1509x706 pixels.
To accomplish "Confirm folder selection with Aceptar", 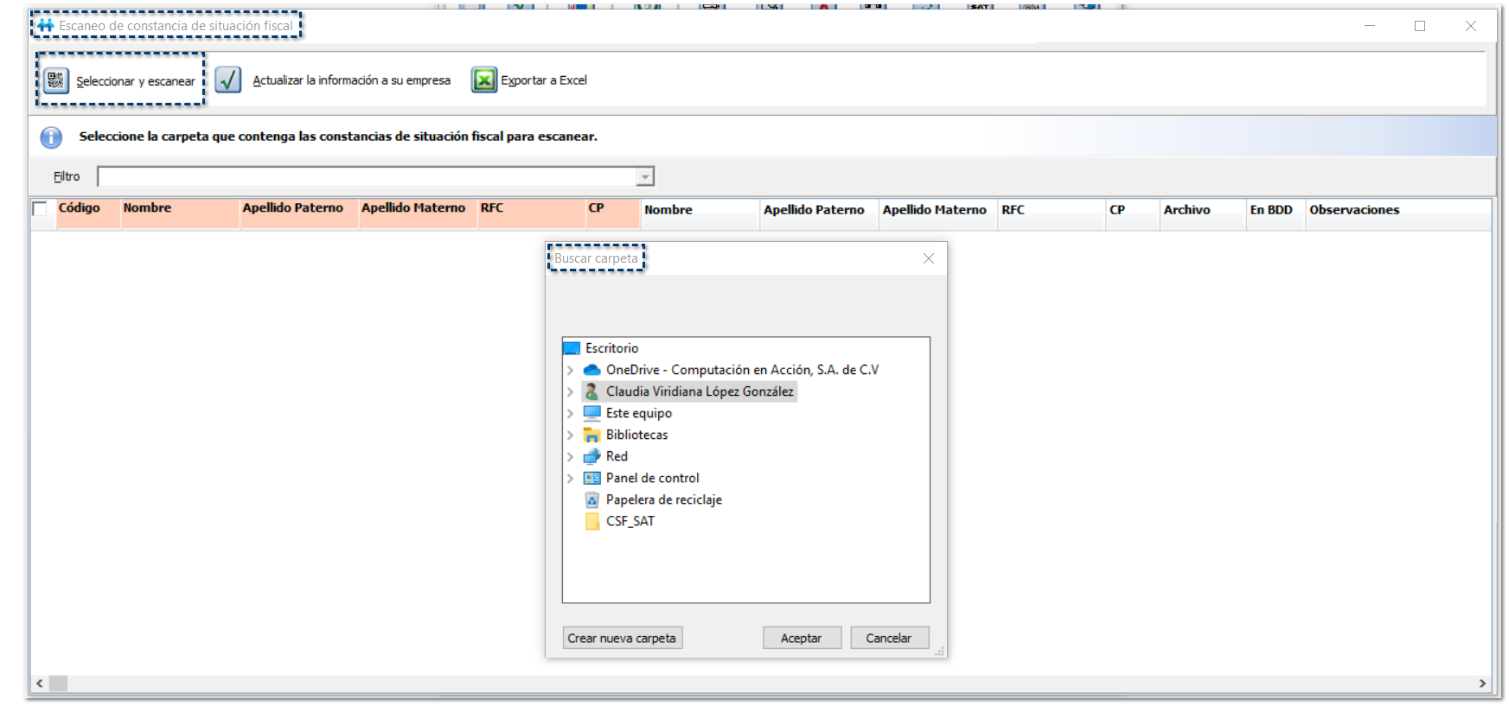I will tap(802, 638).
